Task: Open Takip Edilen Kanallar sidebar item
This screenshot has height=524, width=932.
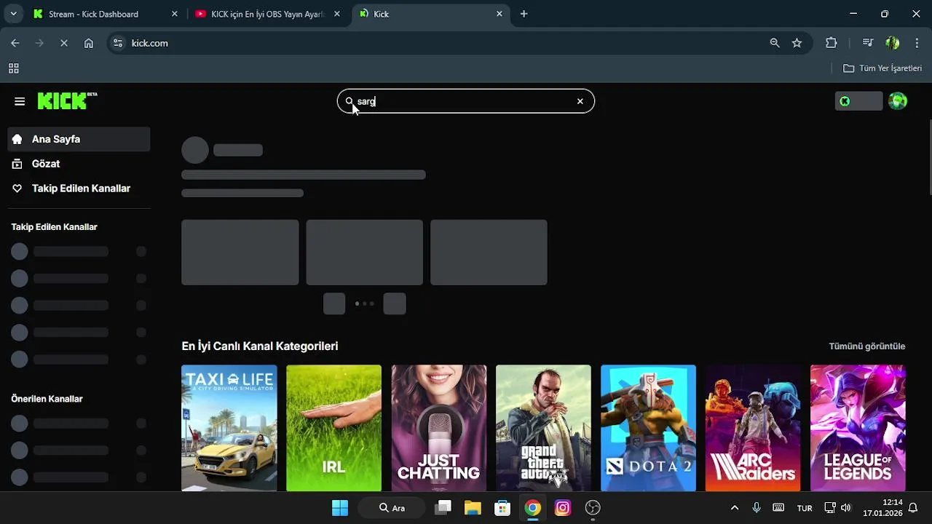Action: 79,188
